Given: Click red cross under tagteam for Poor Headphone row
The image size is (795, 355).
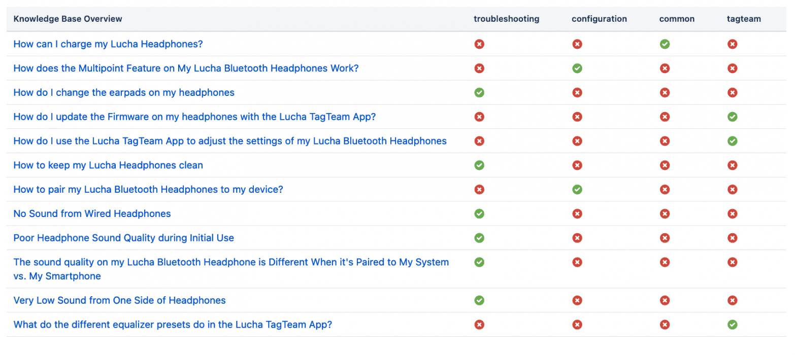Looking at the screenshot, I should (x=732, y=238).
